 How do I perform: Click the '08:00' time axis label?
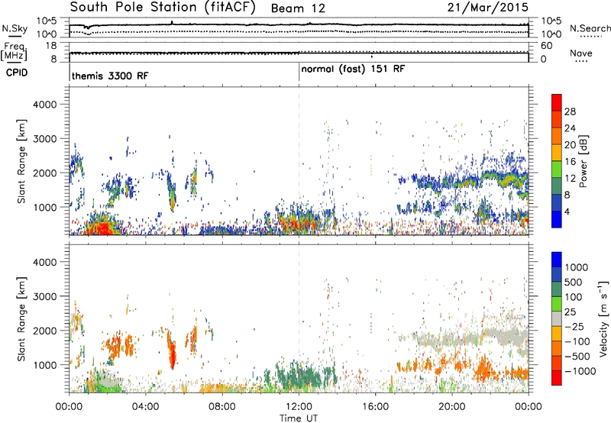222,407
